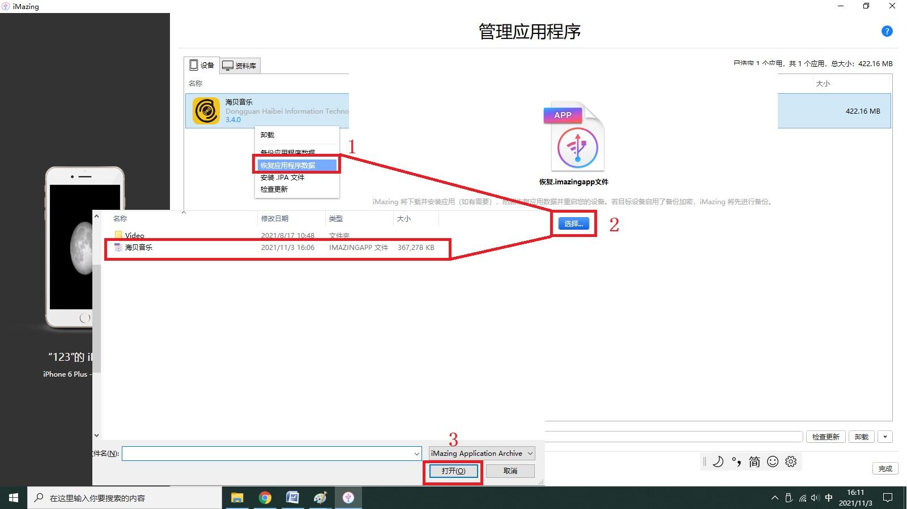The image size is (907, 509).
Task: Click the USB device tray icon
Action: point(789,498)
